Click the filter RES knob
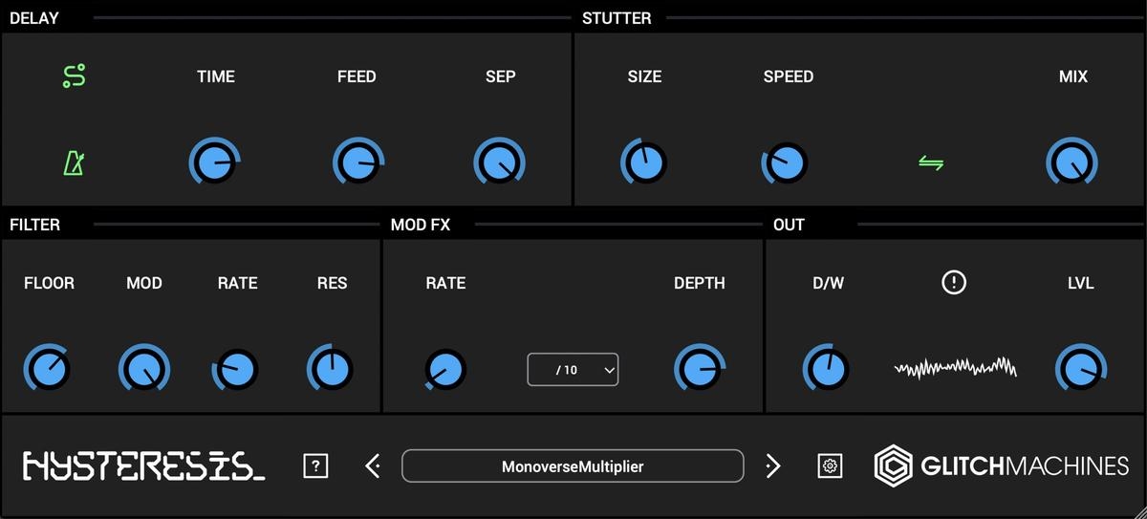Screen dimensions: 1147x519 (331, 369)
